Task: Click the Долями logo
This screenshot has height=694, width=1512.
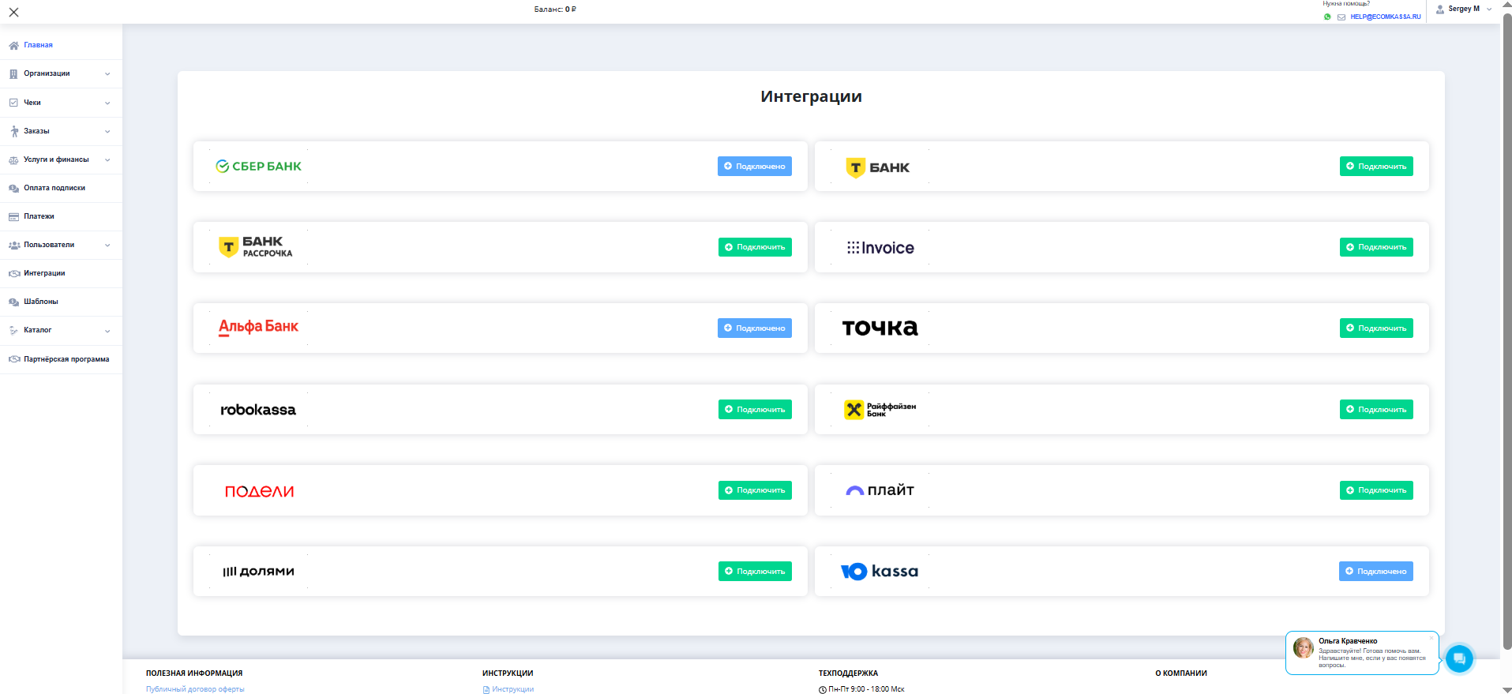Action: point(258,572)
